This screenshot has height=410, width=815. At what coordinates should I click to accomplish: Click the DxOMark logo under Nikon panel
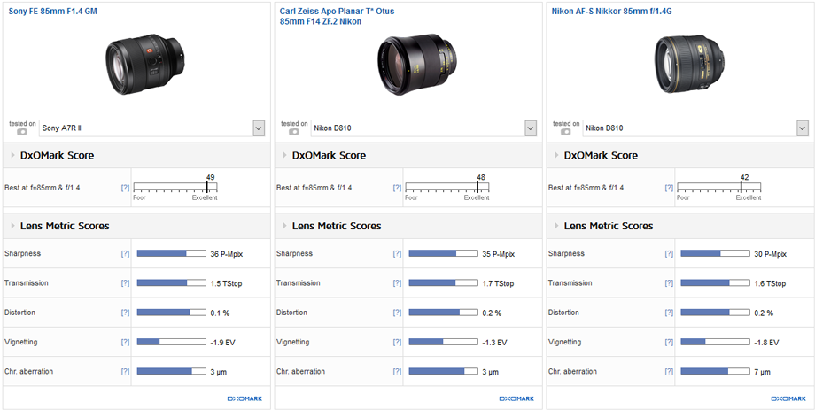(786, 399)
